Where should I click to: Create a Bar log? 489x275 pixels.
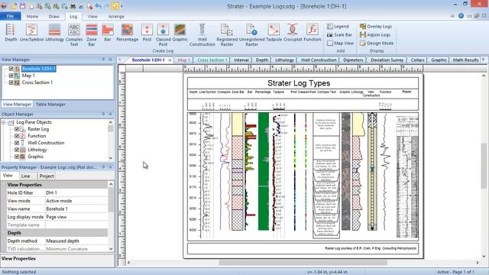[108, 33]
